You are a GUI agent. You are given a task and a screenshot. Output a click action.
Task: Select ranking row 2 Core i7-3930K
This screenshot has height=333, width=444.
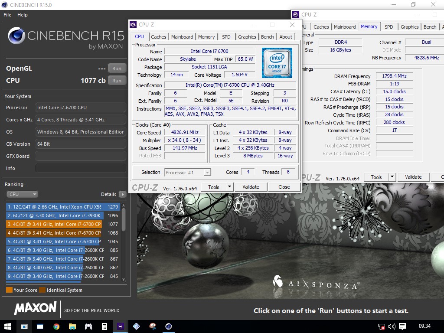coord(63,216)
